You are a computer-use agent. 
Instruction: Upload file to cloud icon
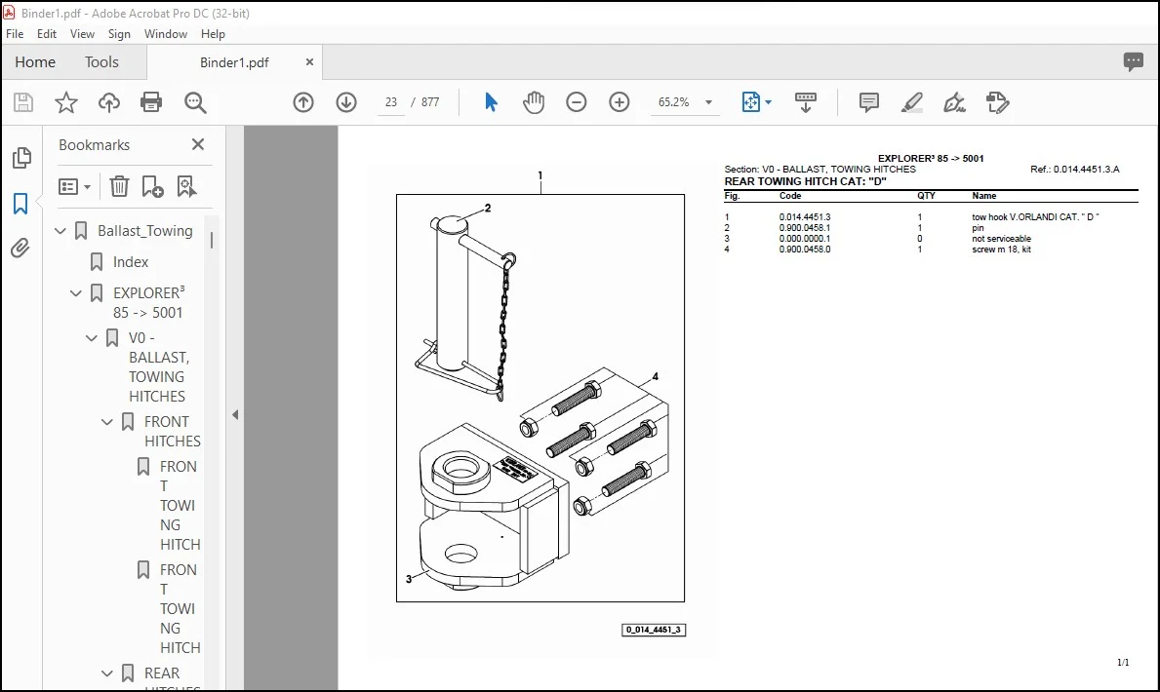[x=108, y=102]
